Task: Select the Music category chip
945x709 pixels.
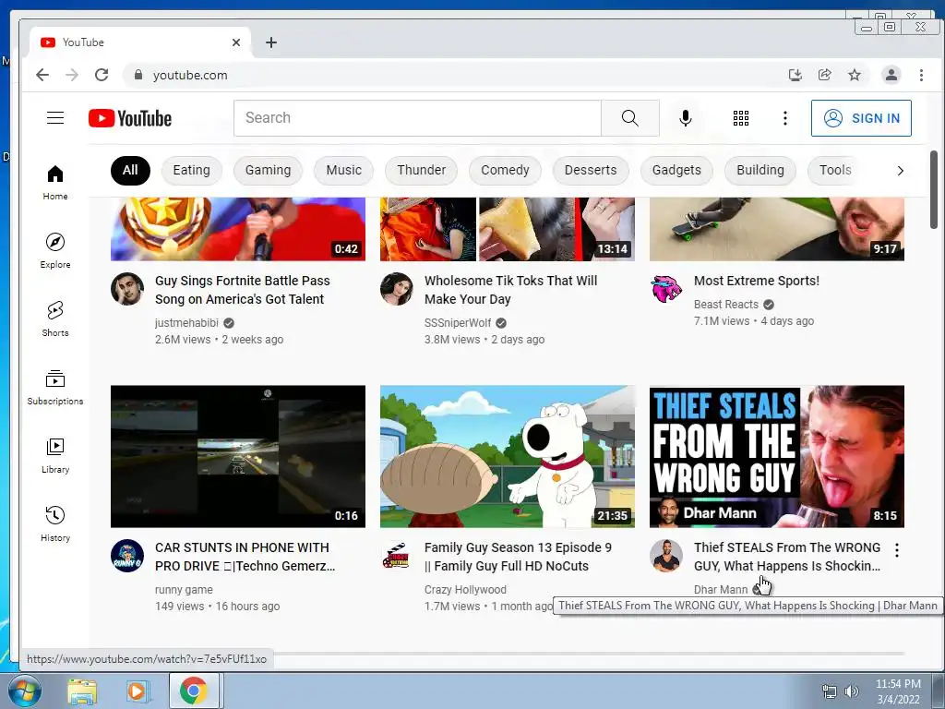Action: tap(343, 170)
